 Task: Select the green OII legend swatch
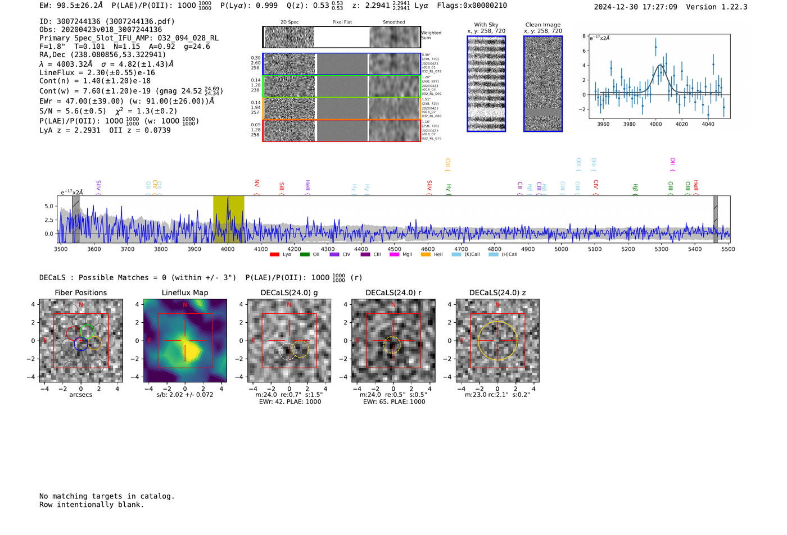pos(305,254)
